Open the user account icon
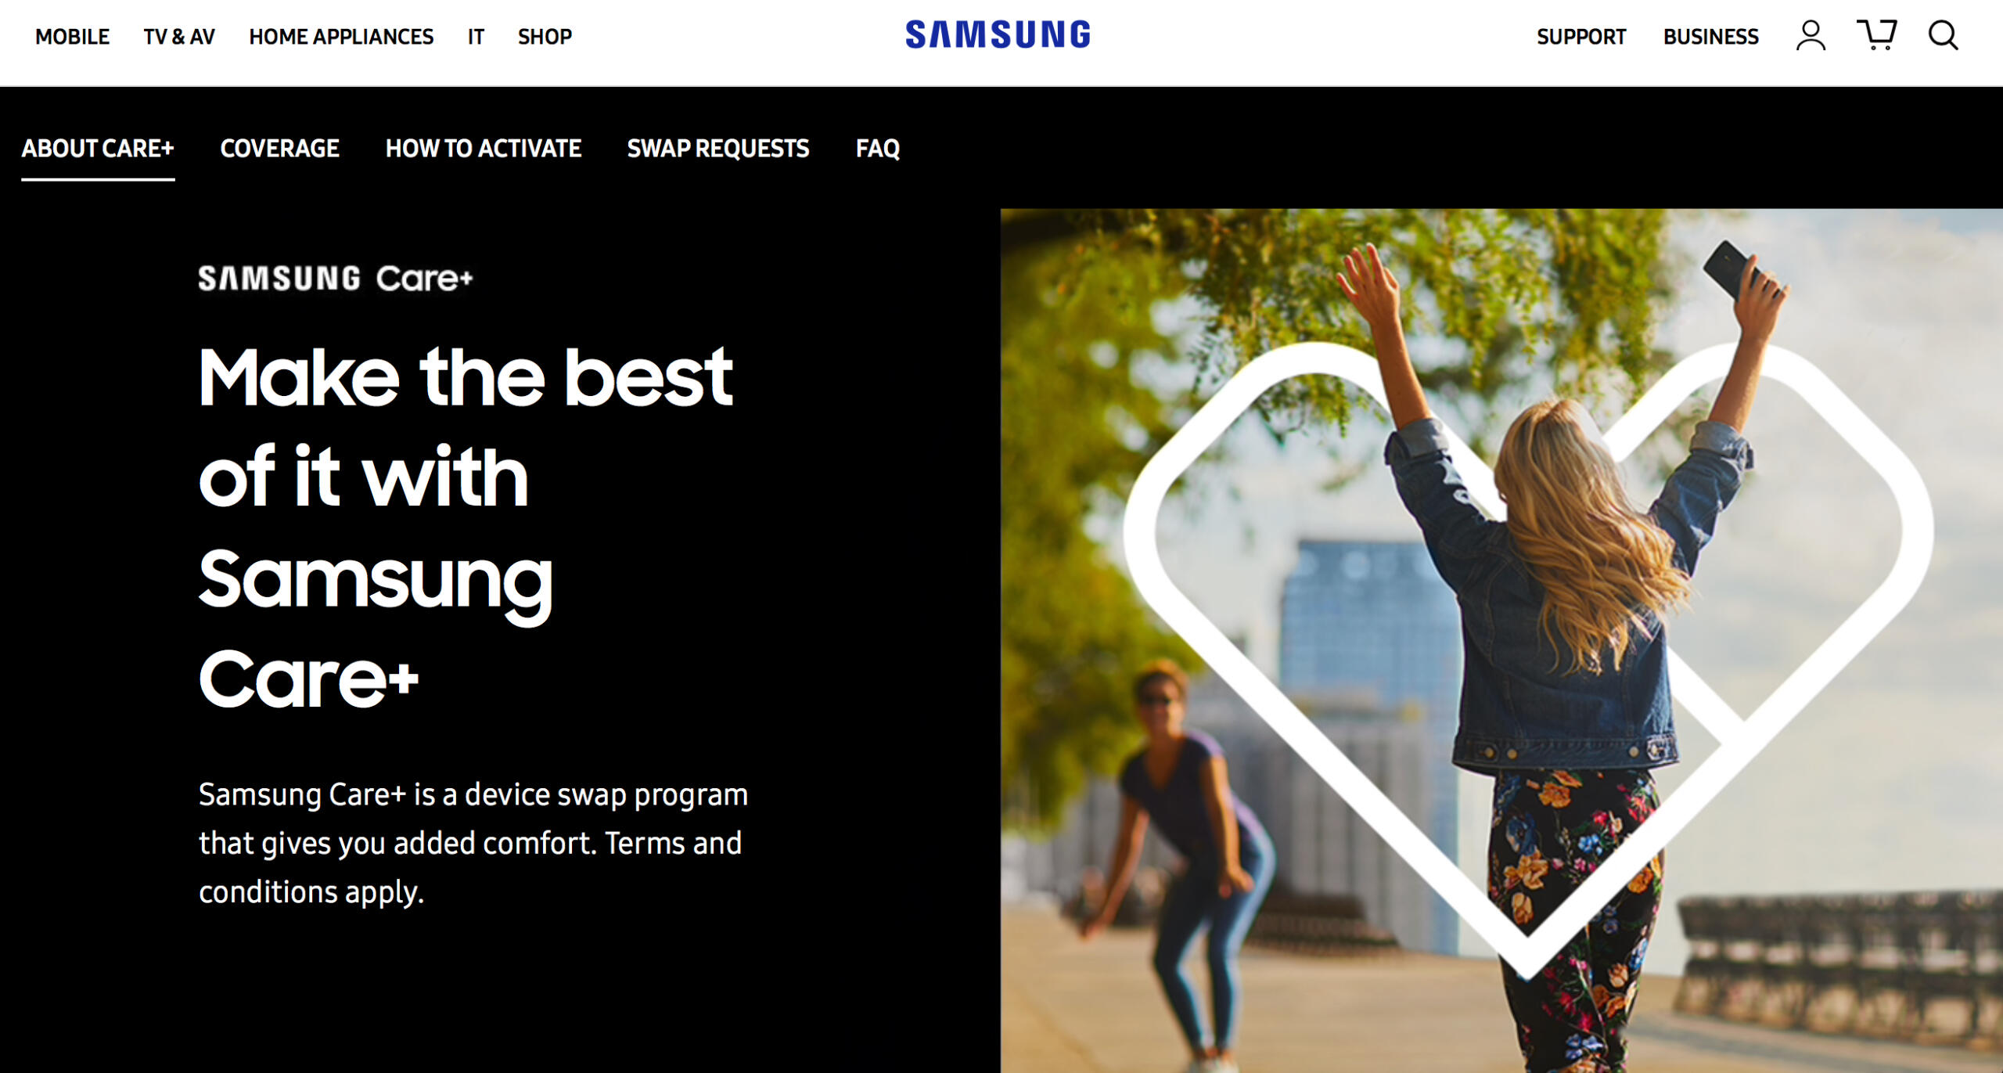The width and height of the screenshot is (2003, 1073). pyautogui.click(x=1811, y=36)
